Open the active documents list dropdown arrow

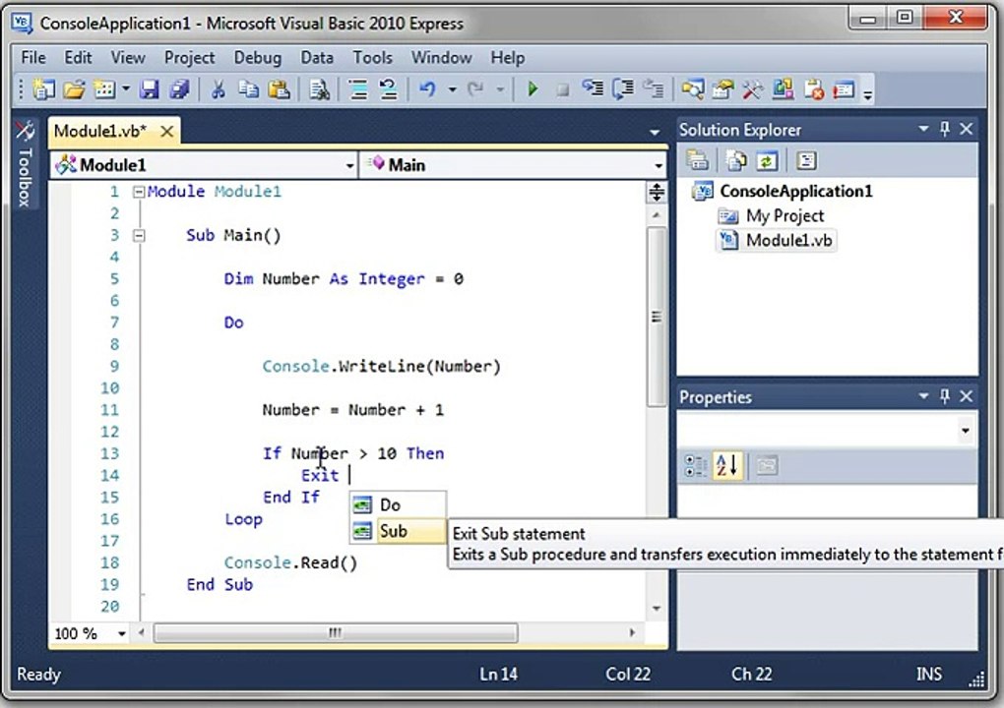point(655,133)
